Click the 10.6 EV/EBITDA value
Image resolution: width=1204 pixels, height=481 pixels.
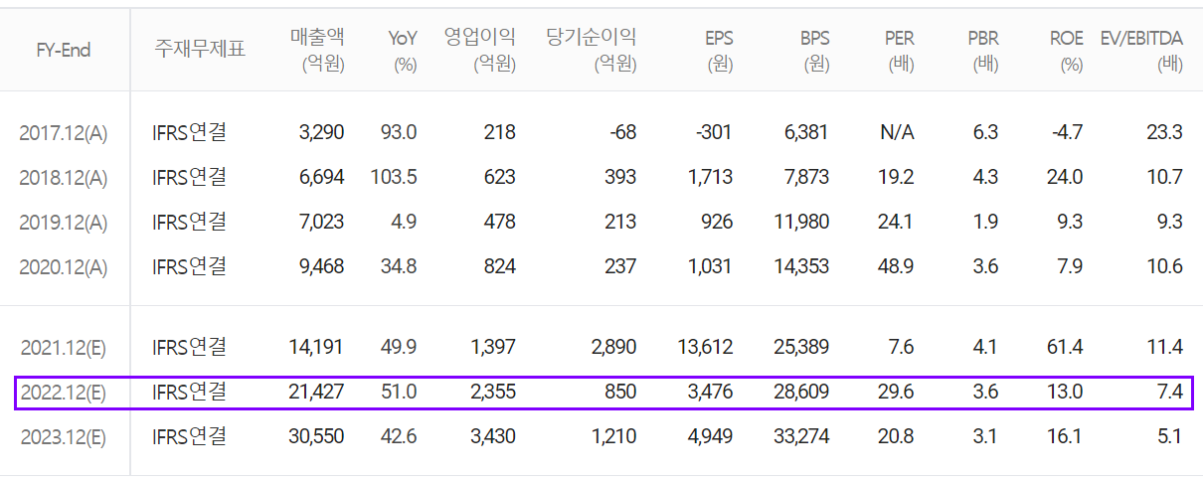coord(1164,266)
